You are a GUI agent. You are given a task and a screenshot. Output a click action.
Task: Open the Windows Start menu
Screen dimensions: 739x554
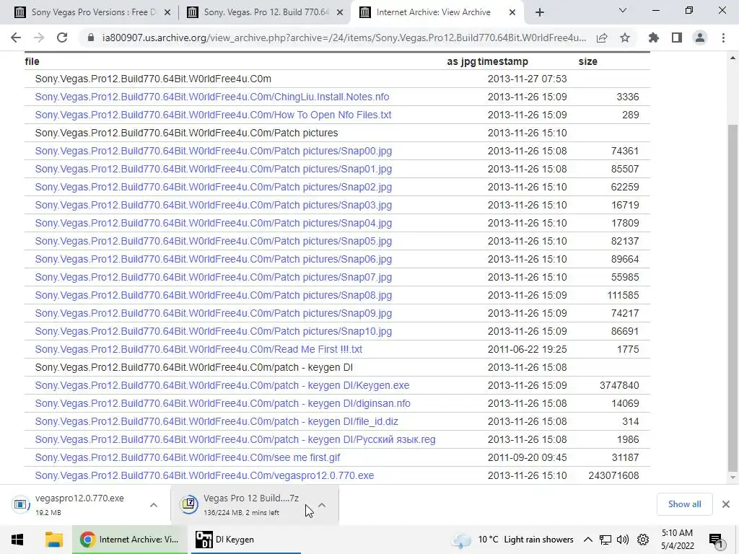click(x=17, y=540)
